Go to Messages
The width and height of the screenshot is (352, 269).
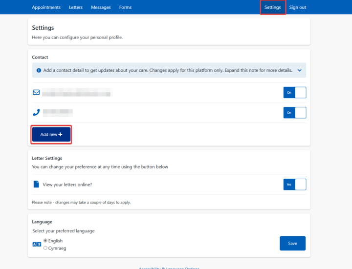101,7
